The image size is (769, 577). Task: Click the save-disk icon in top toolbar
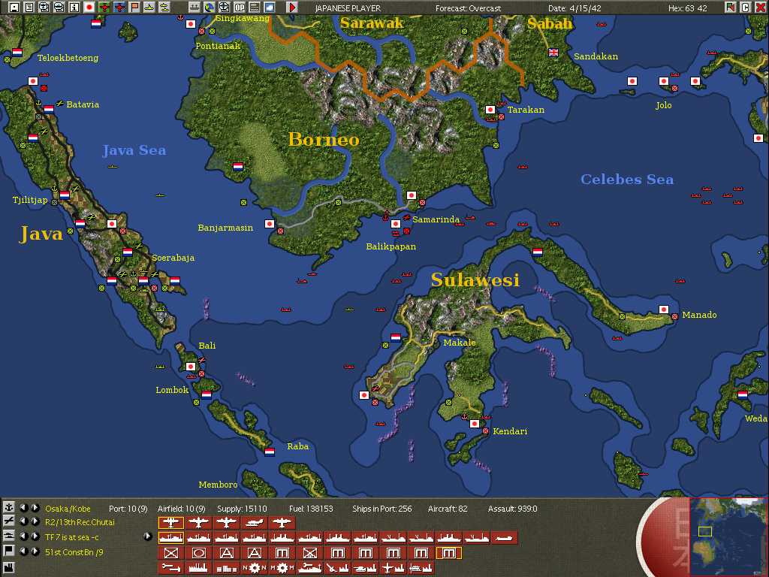coord(14,8)
